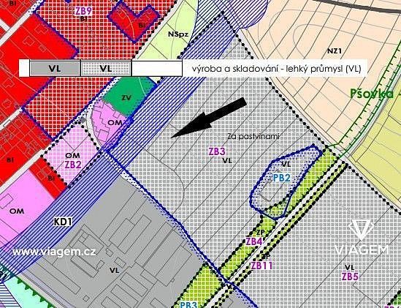Screen dimensions: 401x308
Task: Select the ZB9 zone label
Action: click(x=83, y=12)
